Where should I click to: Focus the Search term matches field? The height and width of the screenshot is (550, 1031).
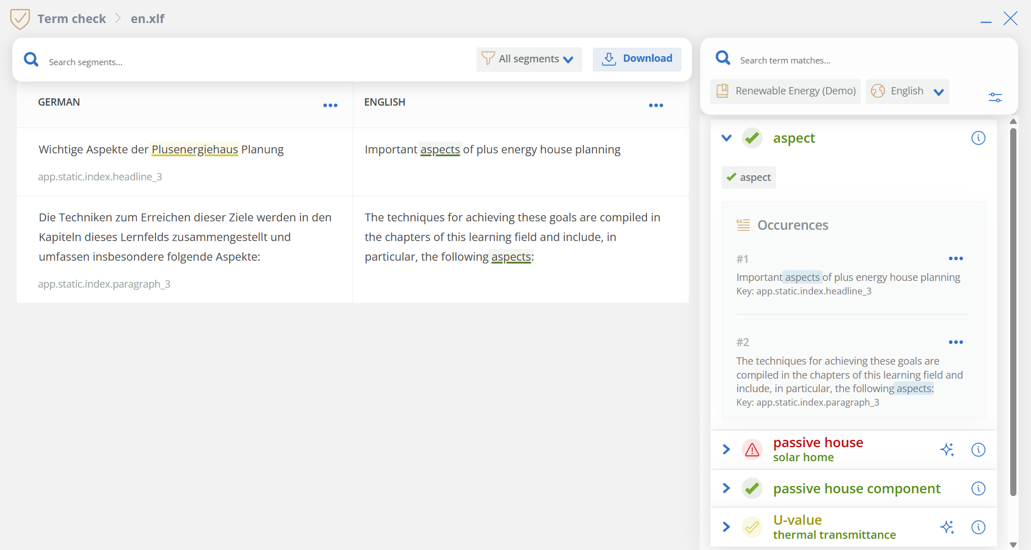870,60
